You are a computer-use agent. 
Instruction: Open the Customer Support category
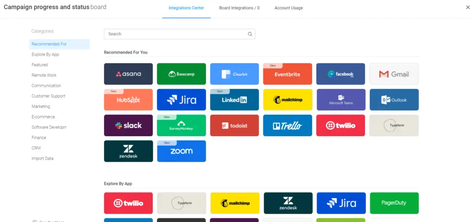49,96
